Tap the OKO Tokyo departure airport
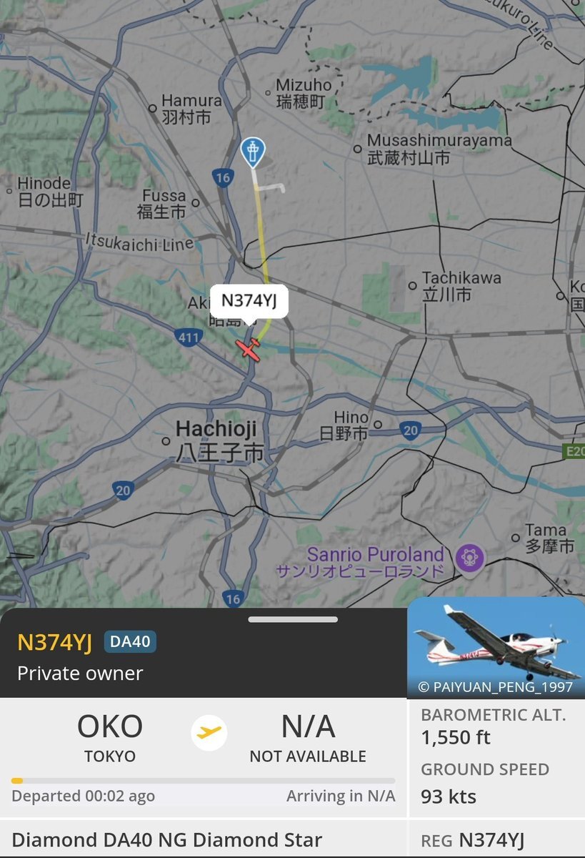The height and width of the screenshot is (858, 585). tap(110, 738)
